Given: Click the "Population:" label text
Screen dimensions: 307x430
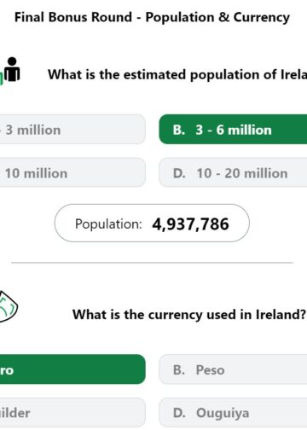Looking at the screenshot, I should [x=108, y=224].
